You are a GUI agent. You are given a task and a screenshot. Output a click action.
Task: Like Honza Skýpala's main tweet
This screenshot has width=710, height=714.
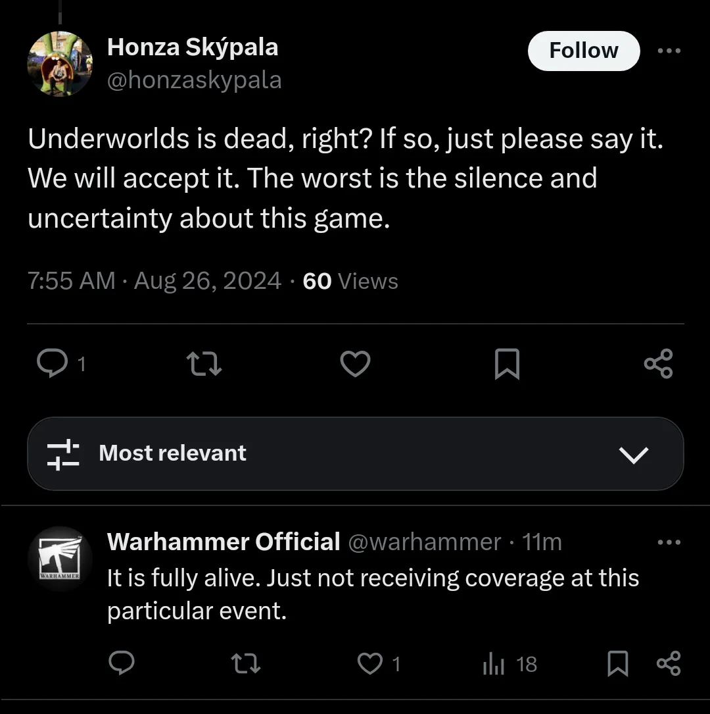point(355,363)
